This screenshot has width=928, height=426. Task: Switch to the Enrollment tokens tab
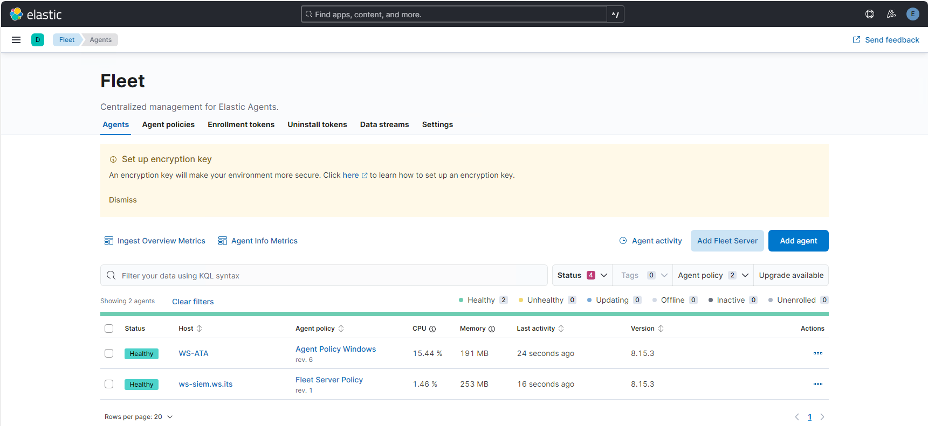pyautogui.click(x=241, y=124)
